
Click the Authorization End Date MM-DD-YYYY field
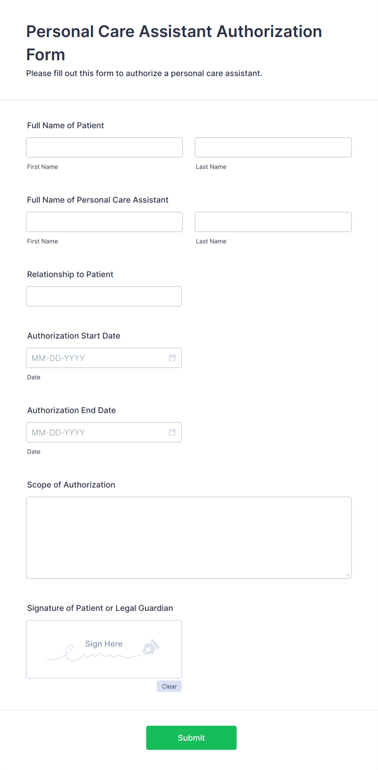tap(93, 432)
